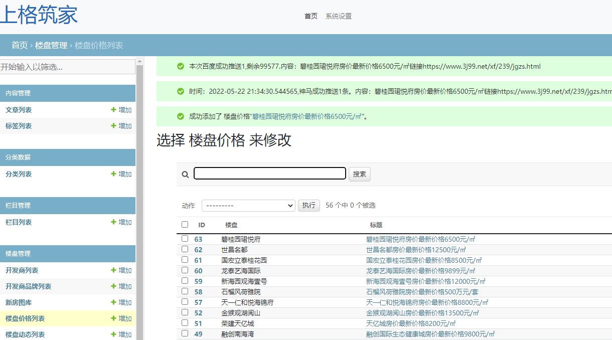This screenshot has width=612, height=340.
Task: Open 碧桂园珺悦府房价最新价格6500元/㎡ in 标题 column
Action: (420, 239)
